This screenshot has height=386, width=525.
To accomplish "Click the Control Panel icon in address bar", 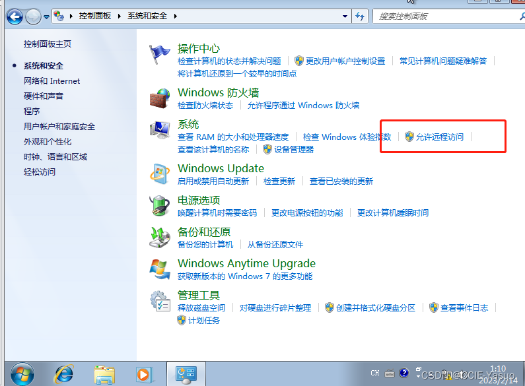I will 59,16.
